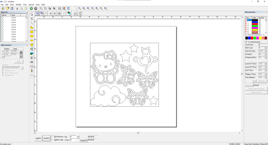Pick the polygon drawing tool

pos(32,45)
